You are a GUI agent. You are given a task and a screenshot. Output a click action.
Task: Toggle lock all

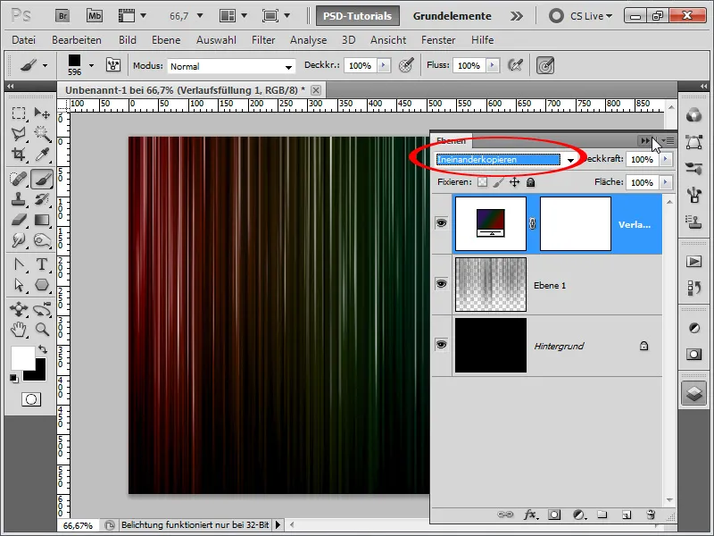pyautogui.click(x=530, y=182)
